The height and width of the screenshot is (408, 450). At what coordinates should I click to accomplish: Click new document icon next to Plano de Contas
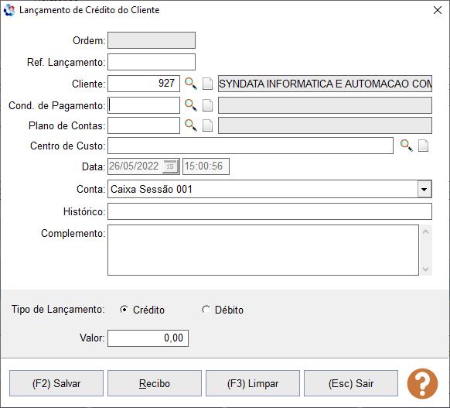pyautogui.click(x=207, y=125)
